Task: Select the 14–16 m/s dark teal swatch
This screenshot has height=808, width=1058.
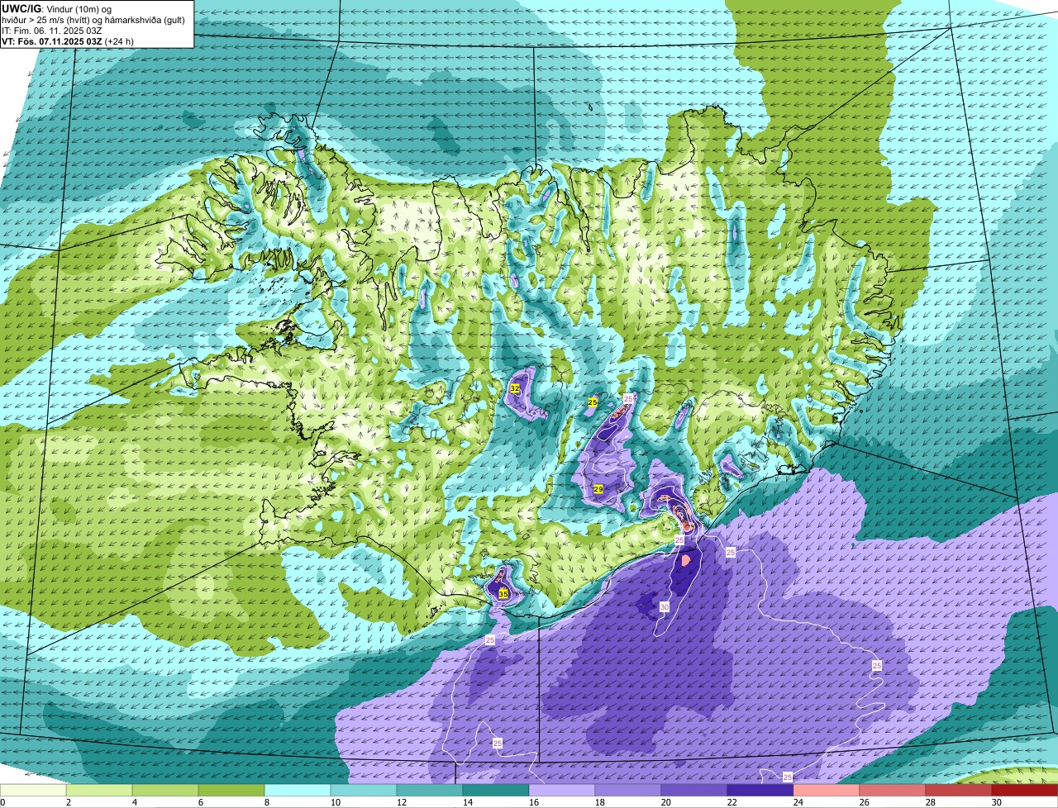Action: 496,791
